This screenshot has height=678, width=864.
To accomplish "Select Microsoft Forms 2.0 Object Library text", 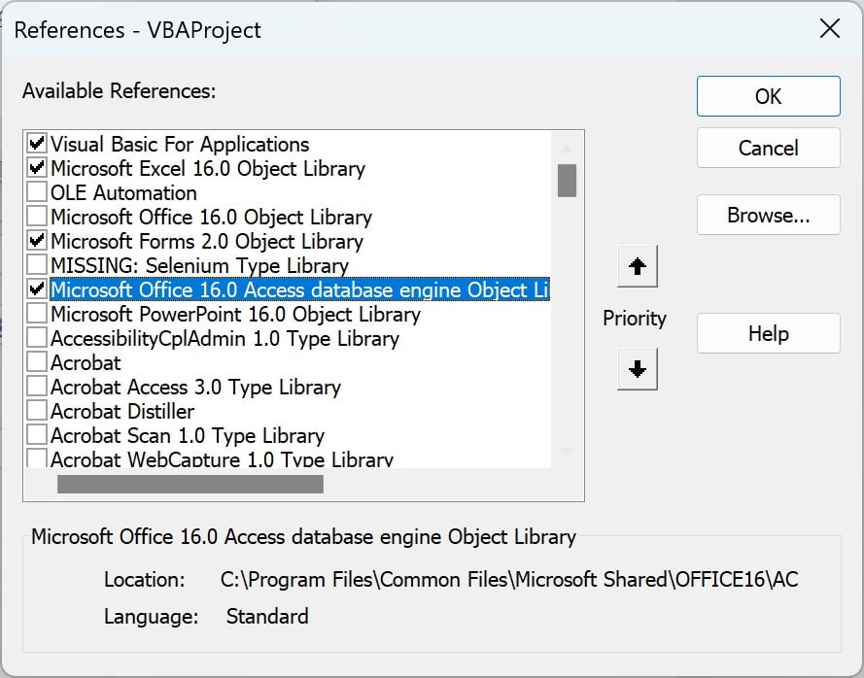I will [207, 241].
